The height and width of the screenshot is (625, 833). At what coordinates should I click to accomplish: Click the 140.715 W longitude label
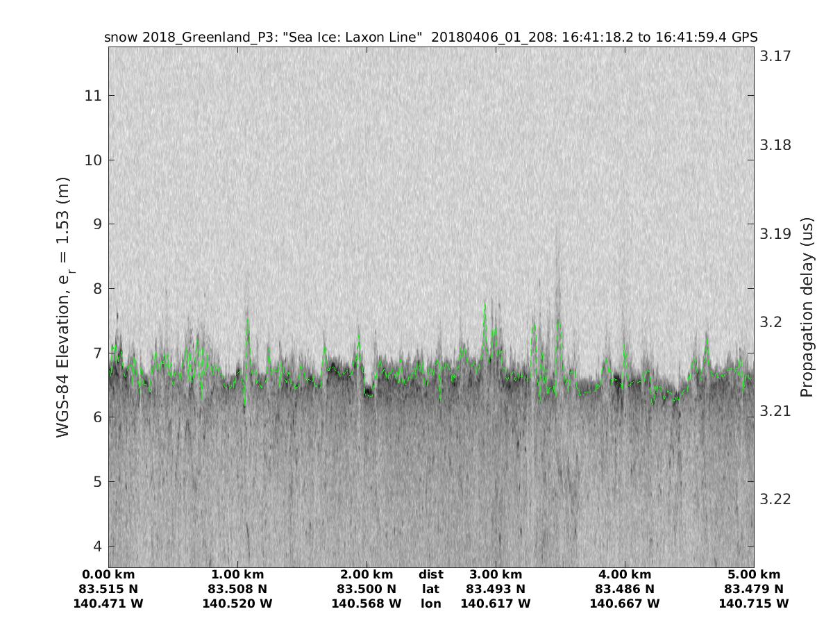[x=754, y=603]
